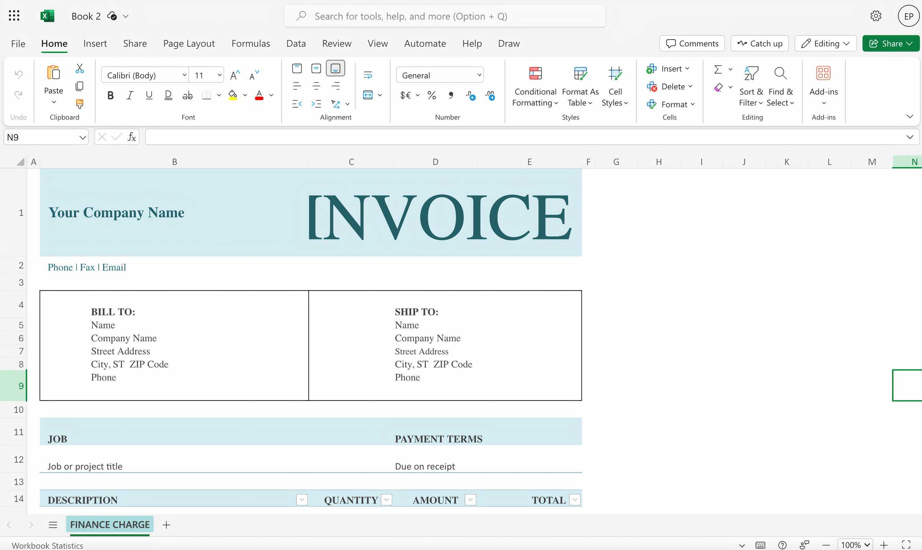
Task: Click the Copy icon
Action: [x=80, y=86]
